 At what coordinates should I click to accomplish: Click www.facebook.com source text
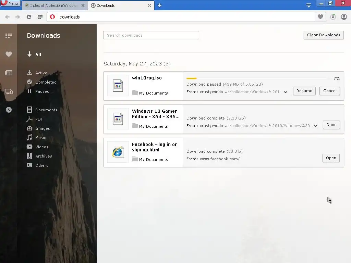pos(220,159)
